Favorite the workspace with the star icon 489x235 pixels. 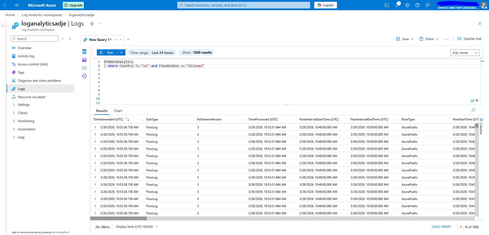point(92,24)
